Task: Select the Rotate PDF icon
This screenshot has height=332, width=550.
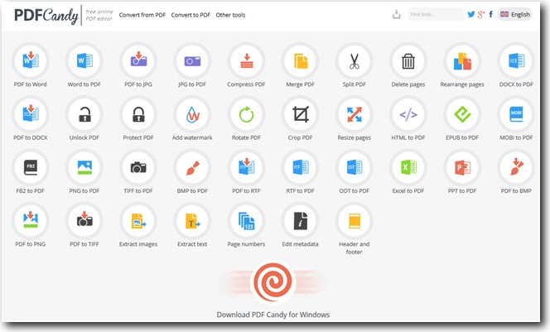Action: point(246,113)
